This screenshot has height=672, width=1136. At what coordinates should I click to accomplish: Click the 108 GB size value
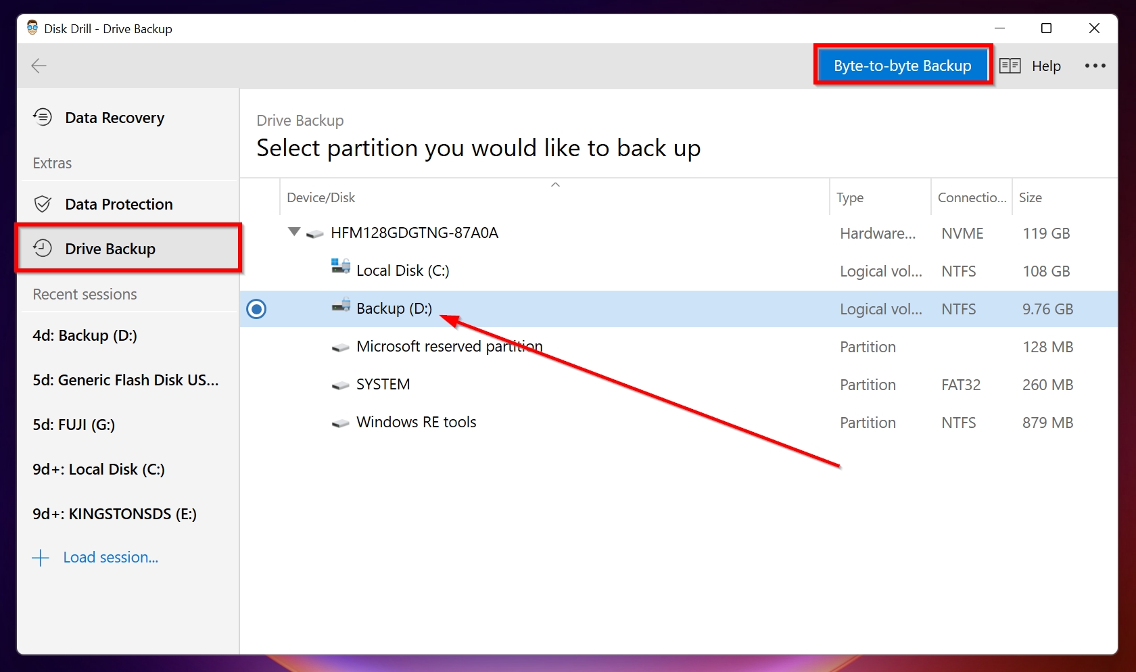(x=1046, y=271)
